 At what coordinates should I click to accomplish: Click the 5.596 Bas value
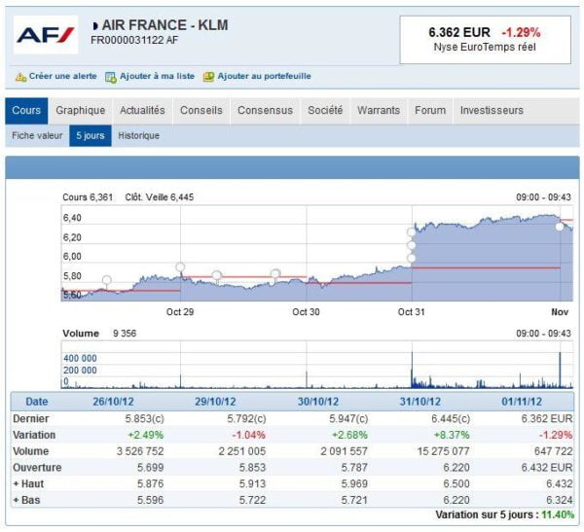pyautogui.click(x=151, y=500)
